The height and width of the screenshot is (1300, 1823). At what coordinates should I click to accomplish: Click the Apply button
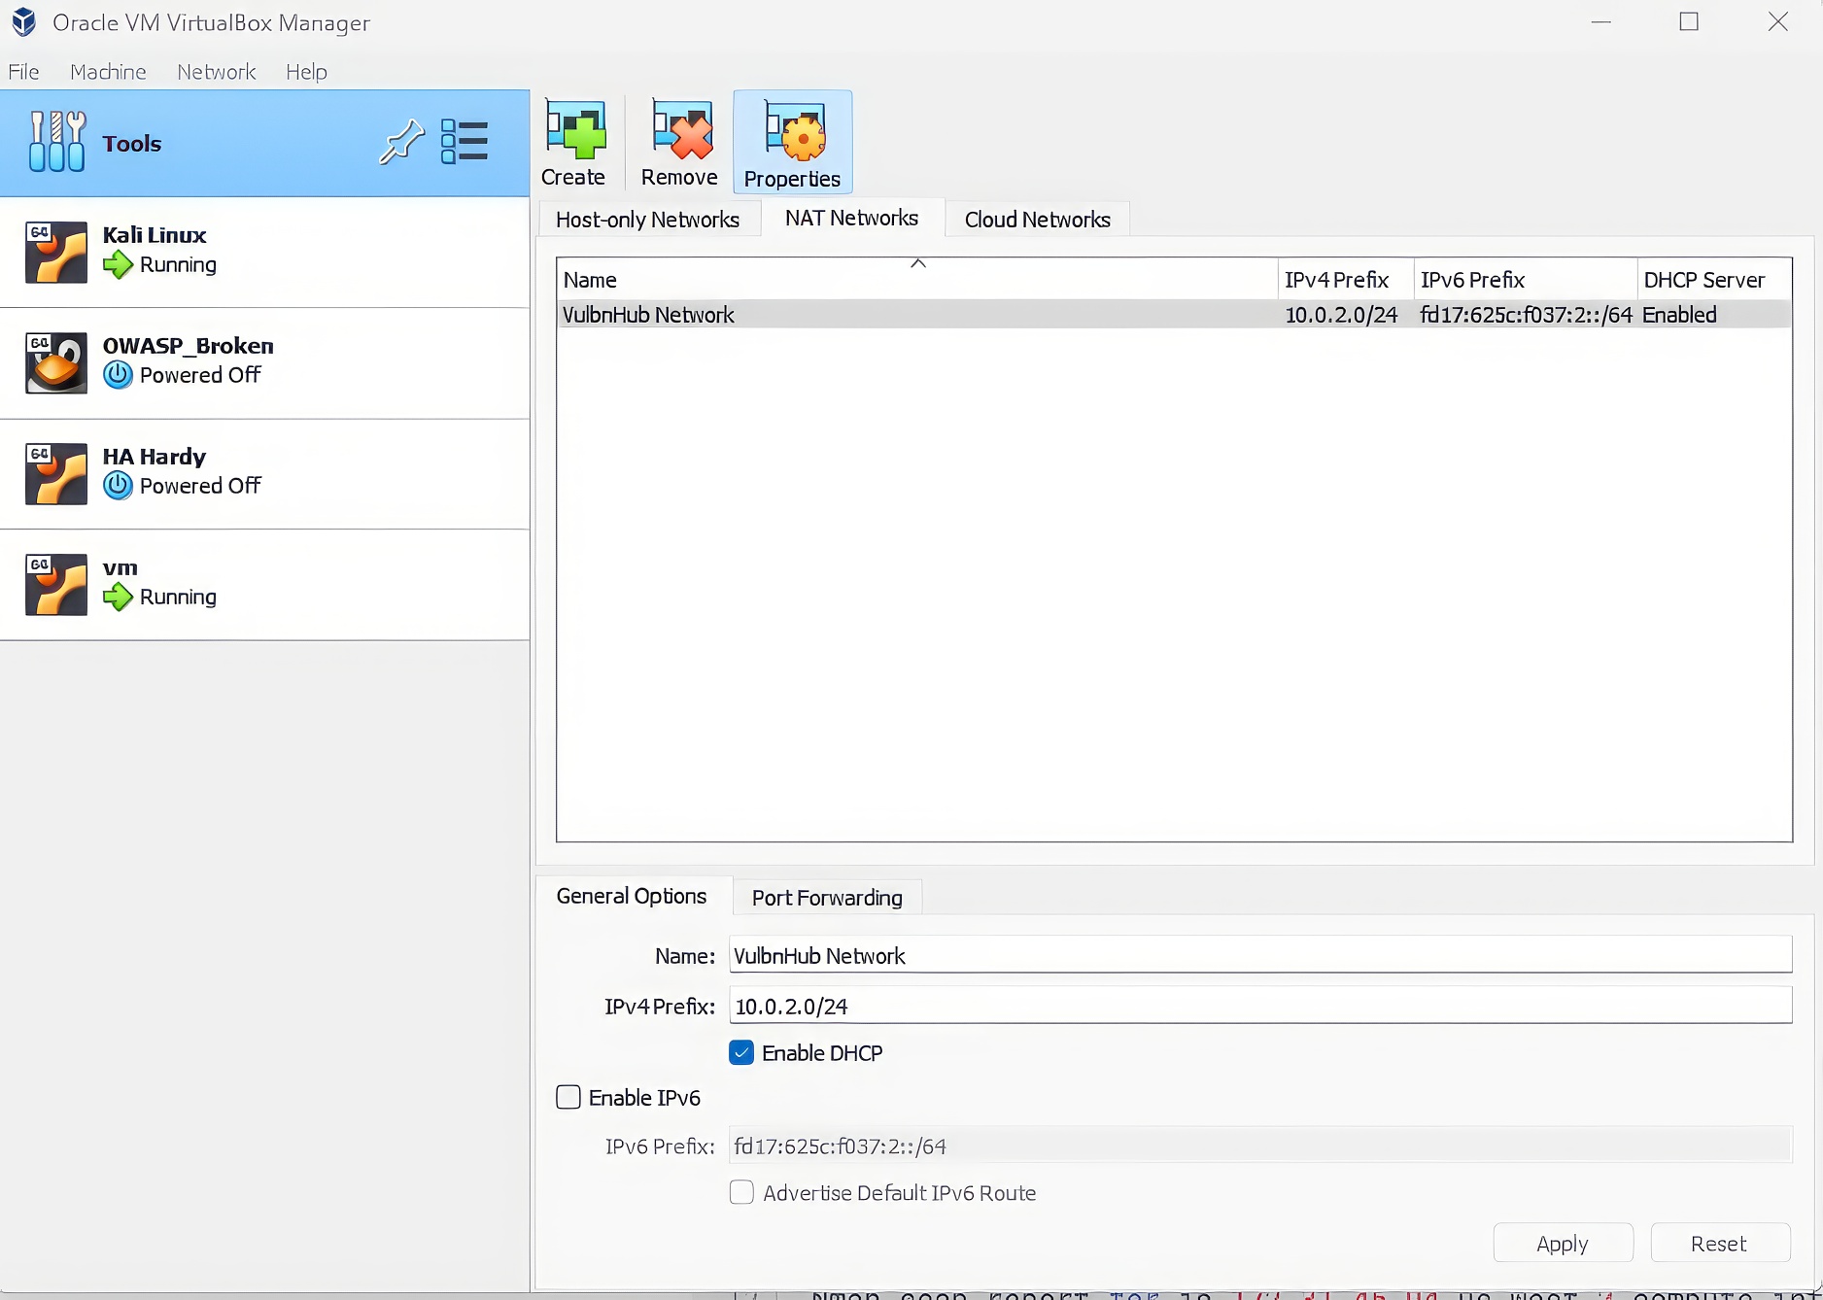[1563, 1244]
